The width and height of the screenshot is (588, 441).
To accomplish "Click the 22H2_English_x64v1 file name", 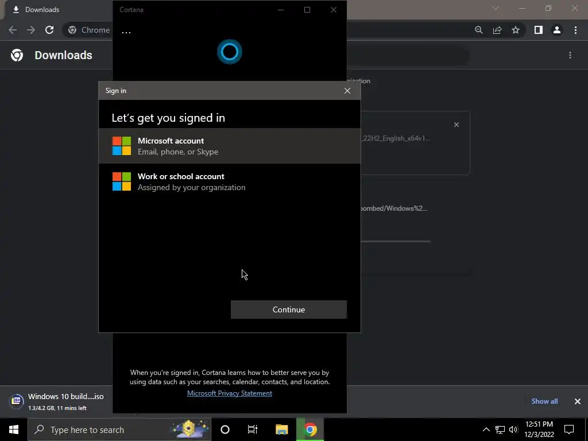I will point(396,138).
